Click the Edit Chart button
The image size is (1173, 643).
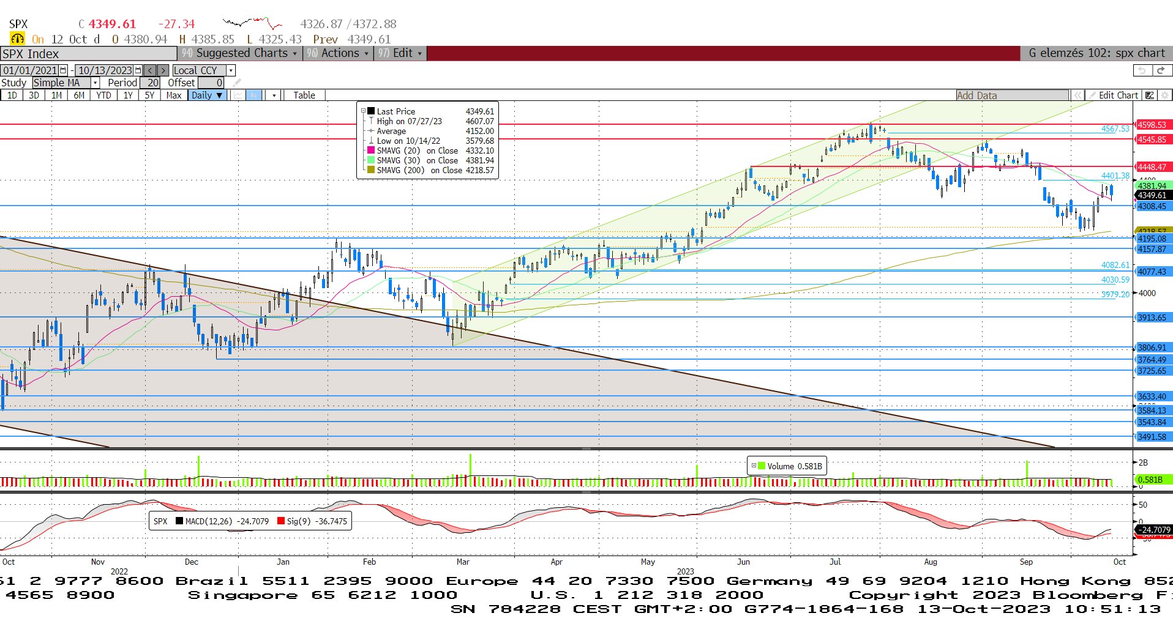tap(1113, 95)
